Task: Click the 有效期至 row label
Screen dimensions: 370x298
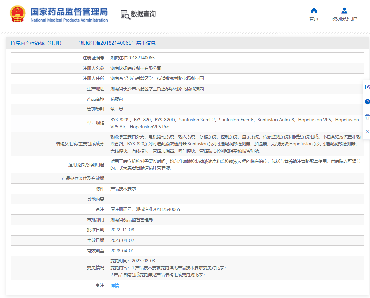Action: click(96, 251)
